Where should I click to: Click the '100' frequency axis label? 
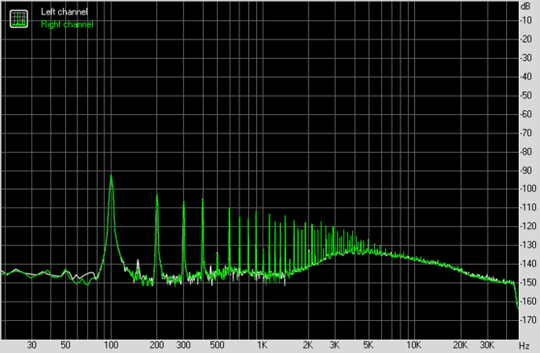111,345
